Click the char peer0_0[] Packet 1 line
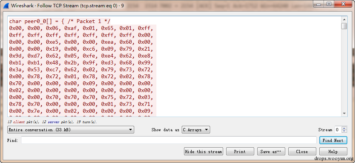The width and height of the screenshot is (355, 163). (59, 21)
